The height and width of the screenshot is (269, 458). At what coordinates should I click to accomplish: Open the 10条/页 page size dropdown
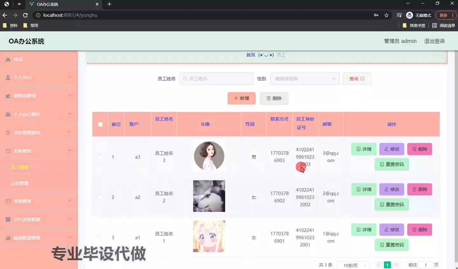[353, 265]
